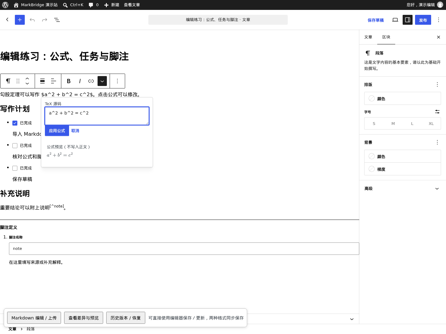Undo the last edit
This screenshot has width=446, height=334.
coord(32,20)
